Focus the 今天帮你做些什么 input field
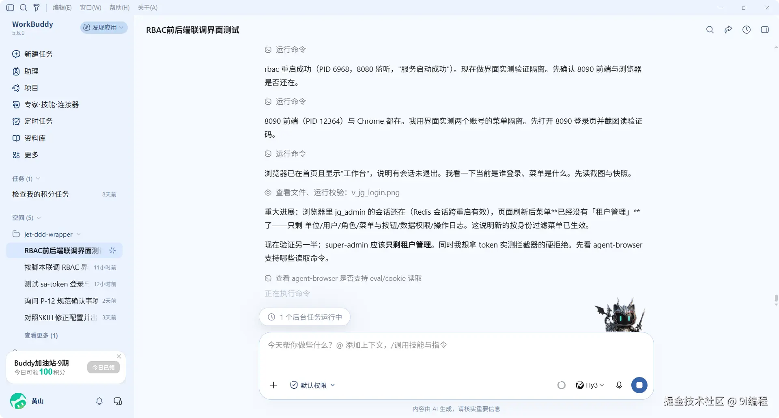 (456, 345)
